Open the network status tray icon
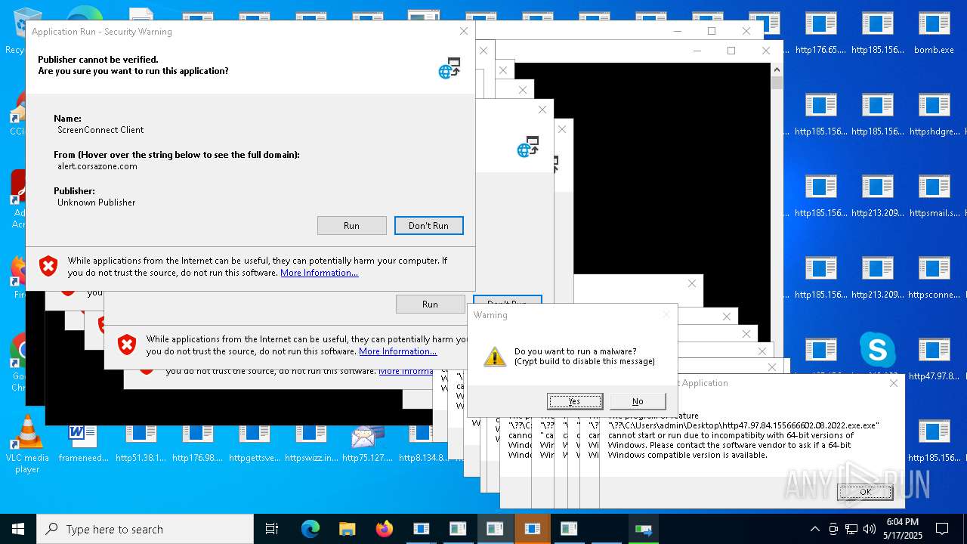This screenshot has height=544, width=967. tap(851, 529)
